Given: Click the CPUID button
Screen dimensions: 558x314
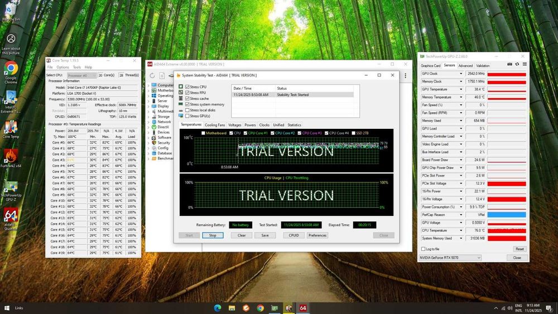Looking at the screenshot, I should (x=294, y=235).
